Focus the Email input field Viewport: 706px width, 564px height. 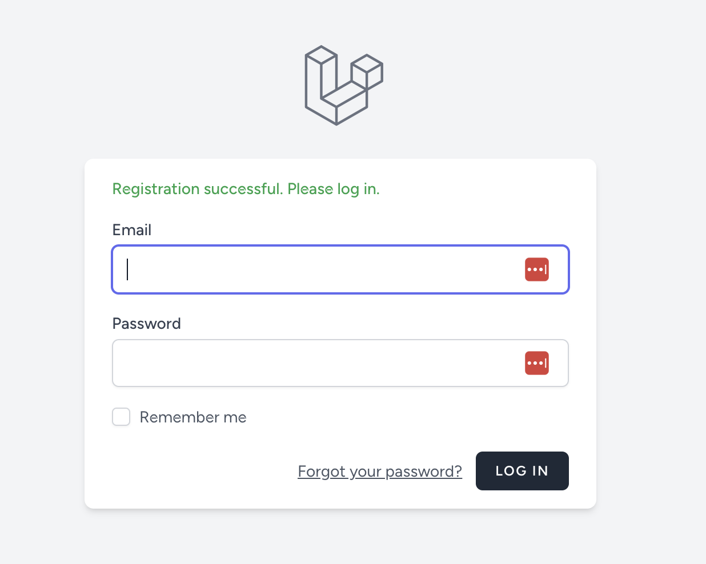tap(320, 269)
